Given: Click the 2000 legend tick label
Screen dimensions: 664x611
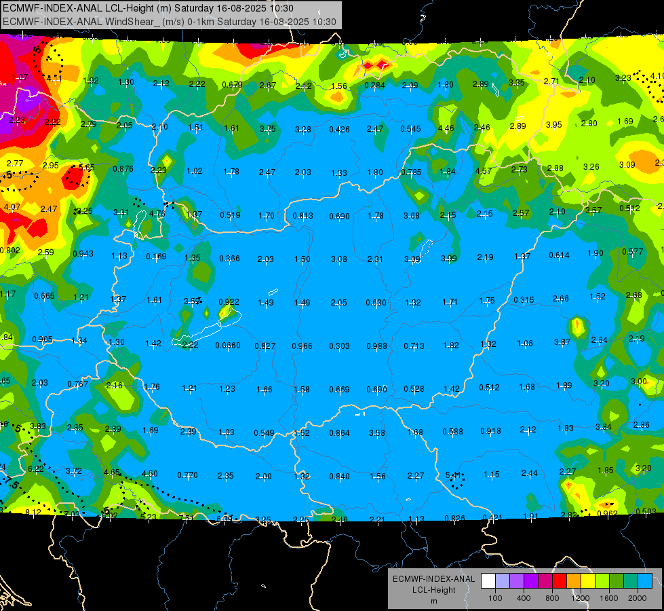Looking at the screenshot, I should pos(637,598).
